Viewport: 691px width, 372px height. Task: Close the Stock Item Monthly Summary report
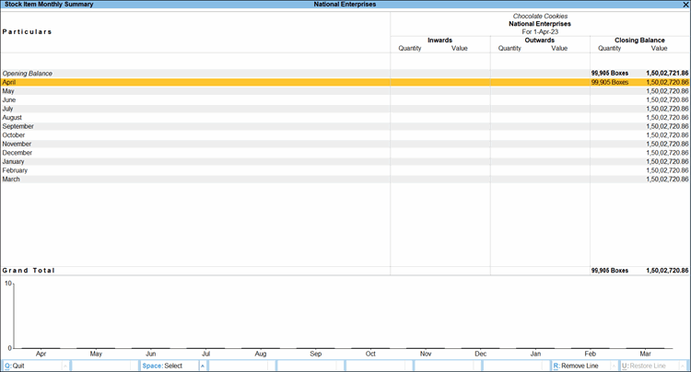tap(685, 5)
